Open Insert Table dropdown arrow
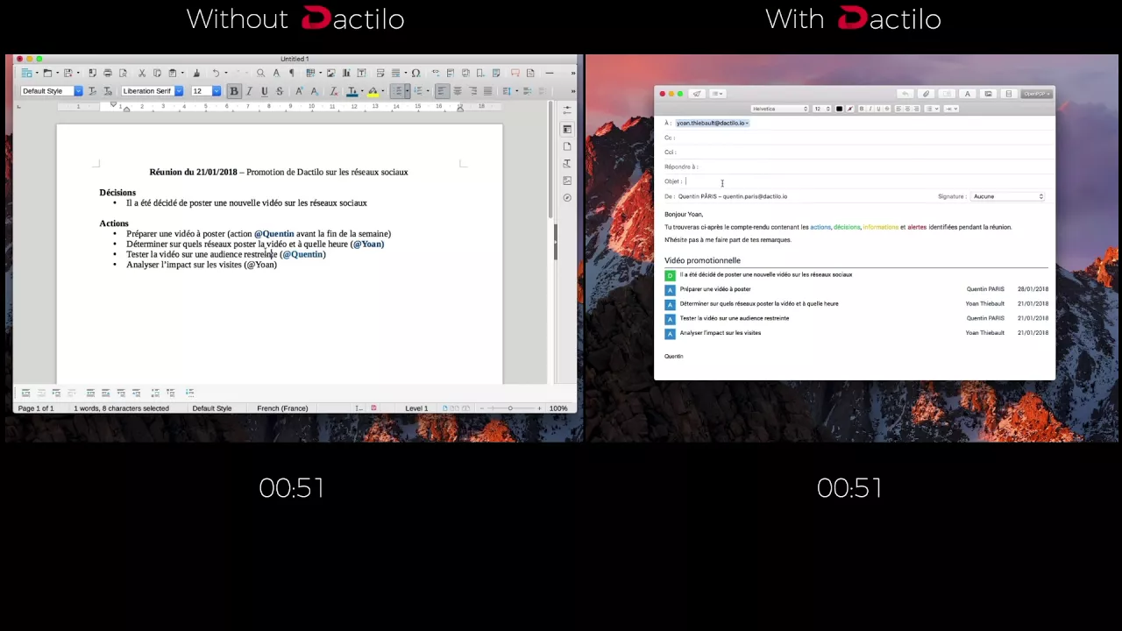The width and height of the screenshot is (1122, 631). tap(320, 73)
